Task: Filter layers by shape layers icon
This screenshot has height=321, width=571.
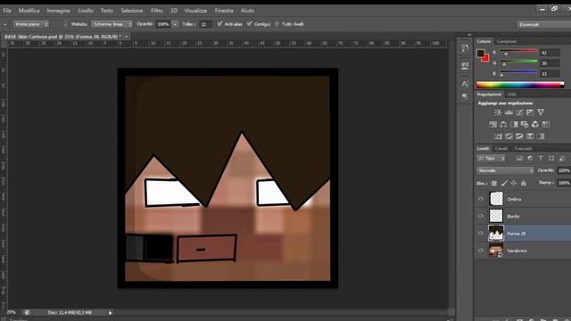Action: (x=551, y=159)
